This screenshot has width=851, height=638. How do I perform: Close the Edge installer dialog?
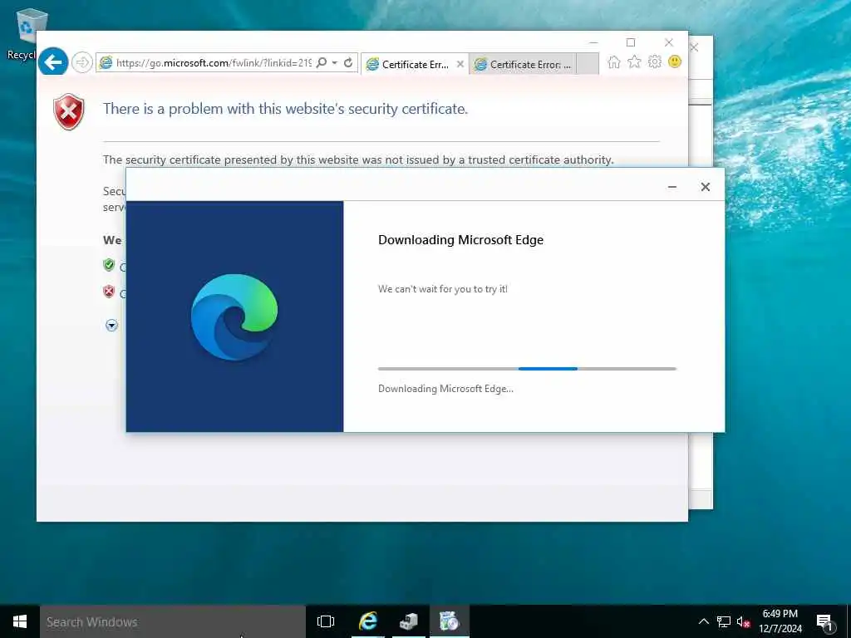pyautogui.click(x=705, y=187)
